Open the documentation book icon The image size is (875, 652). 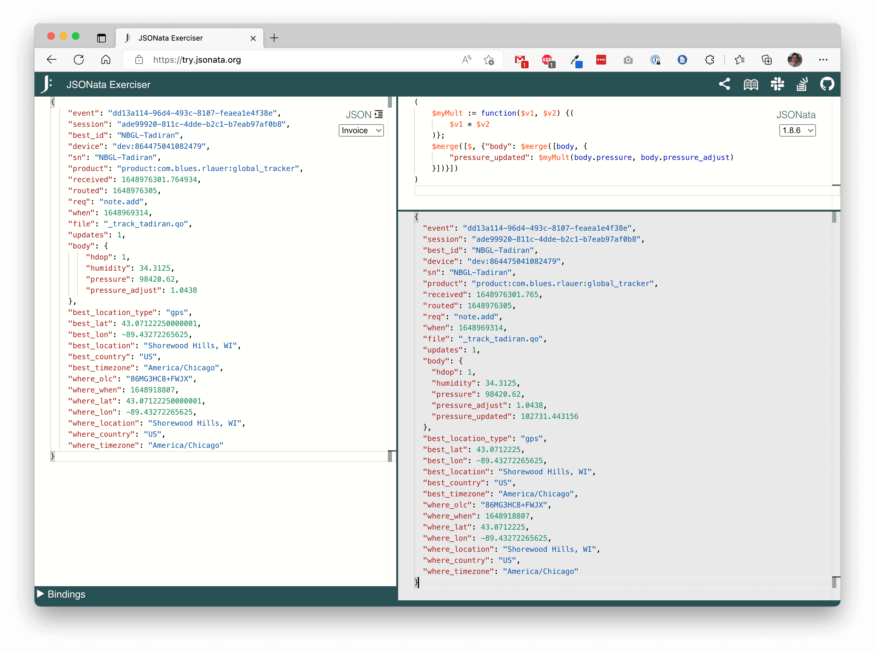pos(751,85)
